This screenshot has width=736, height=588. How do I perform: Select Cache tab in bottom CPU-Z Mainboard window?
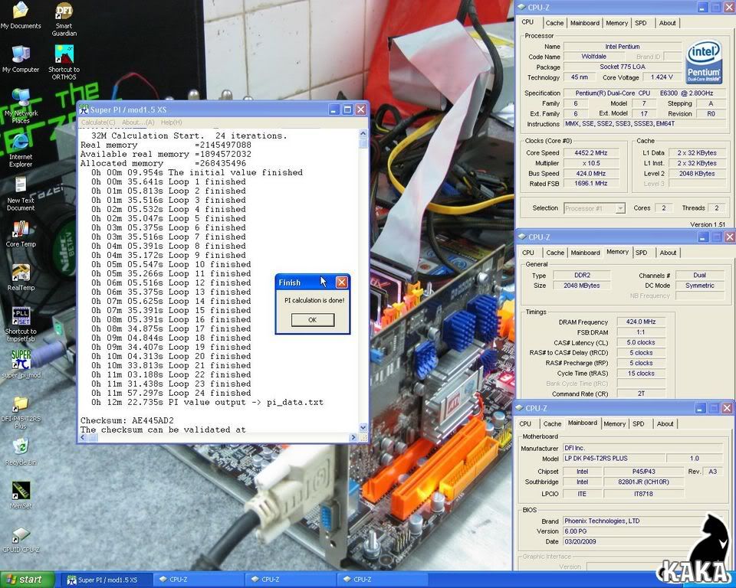[x=552, y=424]
